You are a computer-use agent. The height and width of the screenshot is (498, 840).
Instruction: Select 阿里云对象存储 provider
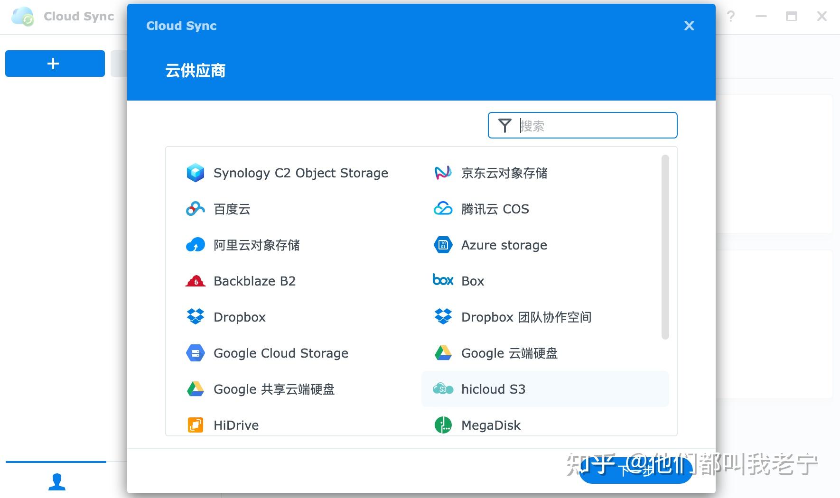point(256,245)
